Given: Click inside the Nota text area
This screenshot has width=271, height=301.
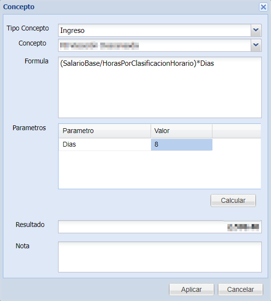Looking at the screenshot, I should pyautogui.click(x=160, y=257).
